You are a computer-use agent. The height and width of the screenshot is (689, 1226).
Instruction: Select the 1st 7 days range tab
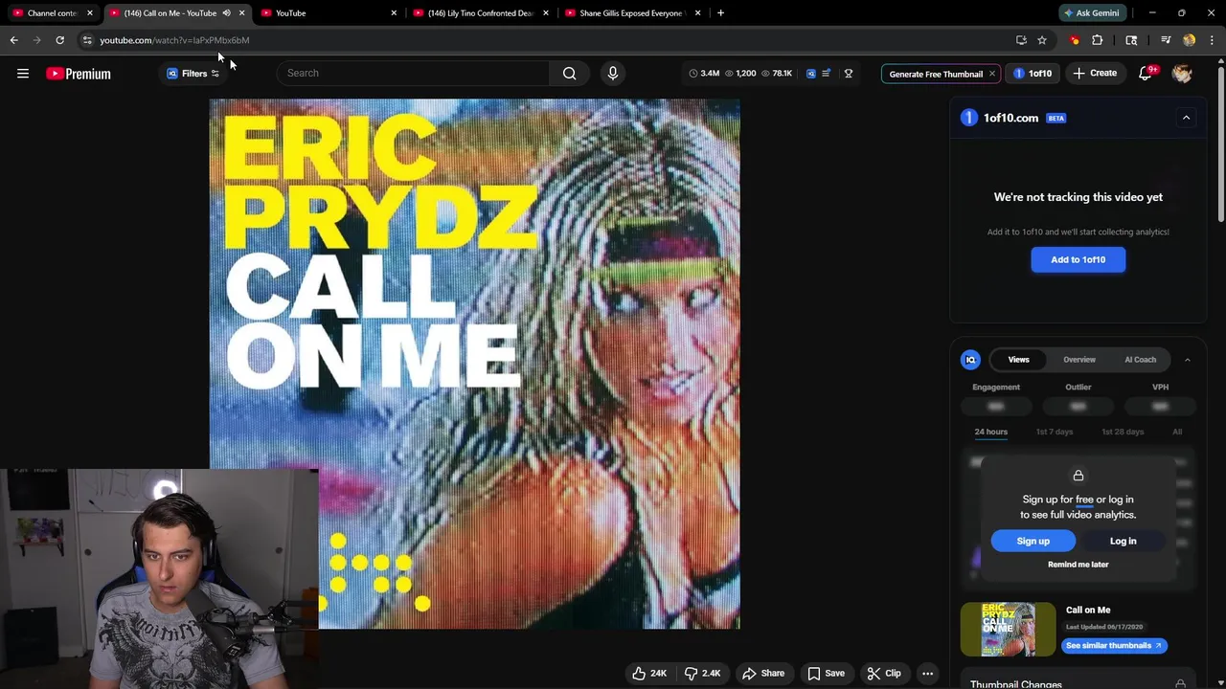(x=1055, y=432)
